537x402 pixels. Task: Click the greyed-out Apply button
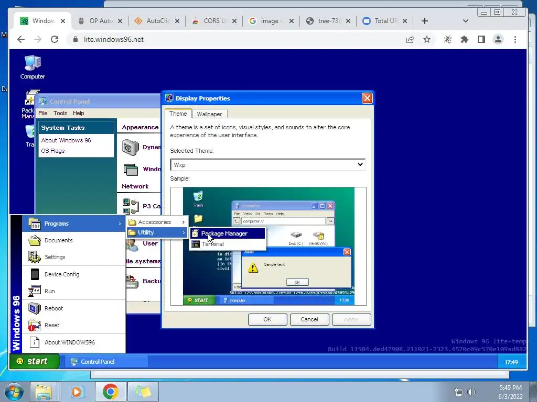[351, 319]
